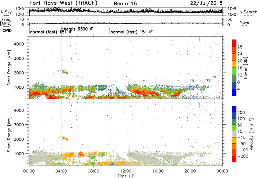Click the 'Time UT' axis title

126,176
